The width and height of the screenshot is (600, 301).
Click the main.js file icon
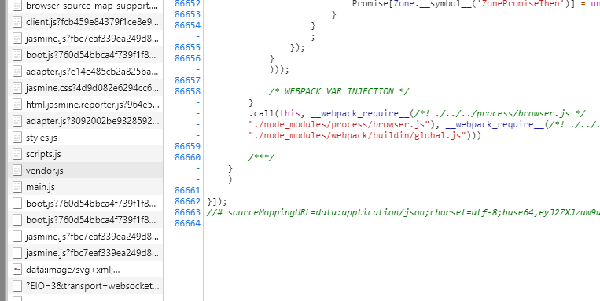pyautogui.click(x=17, y=187)
